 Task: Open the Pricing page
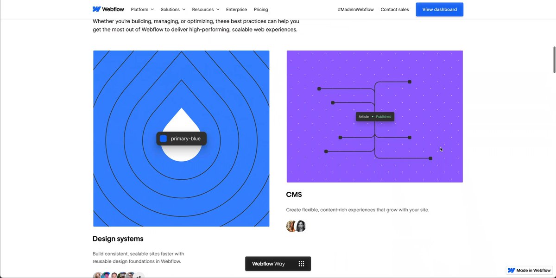click(261, 9)
